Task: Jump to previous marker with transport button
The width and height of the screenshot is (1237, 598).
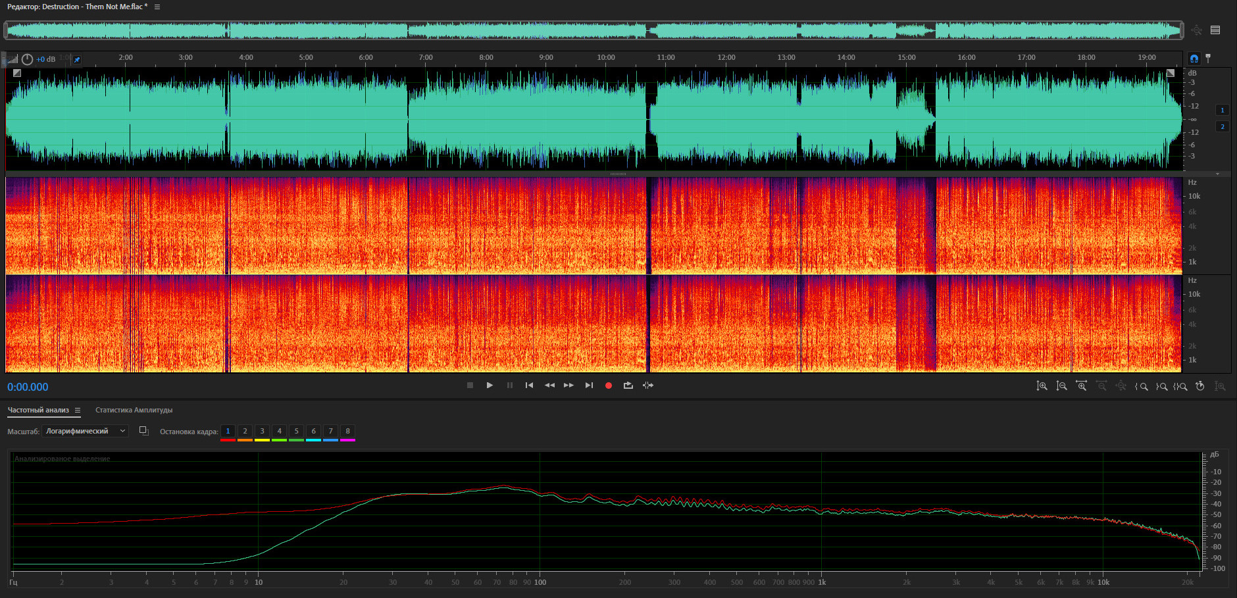Action: click(x=529, y=386)
